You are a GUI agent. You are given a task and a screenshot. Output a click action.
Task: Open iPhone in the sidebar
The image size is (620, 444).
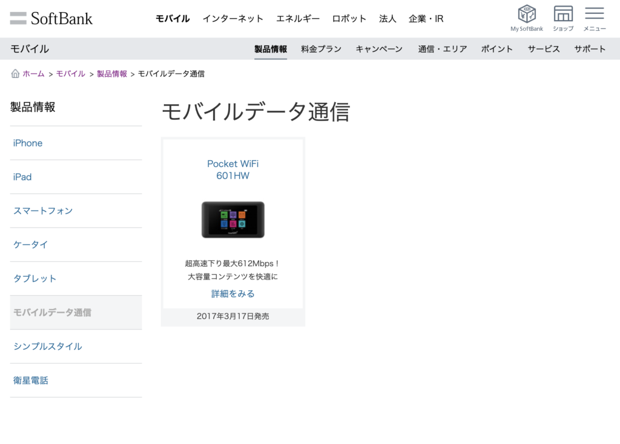[x=76, y=143]
